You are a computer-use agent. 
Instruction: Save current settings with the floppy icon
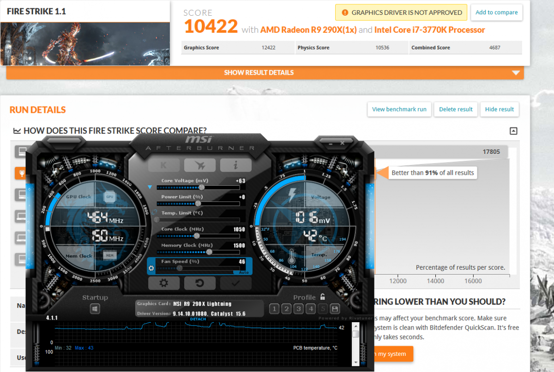[x=335, y=309]
